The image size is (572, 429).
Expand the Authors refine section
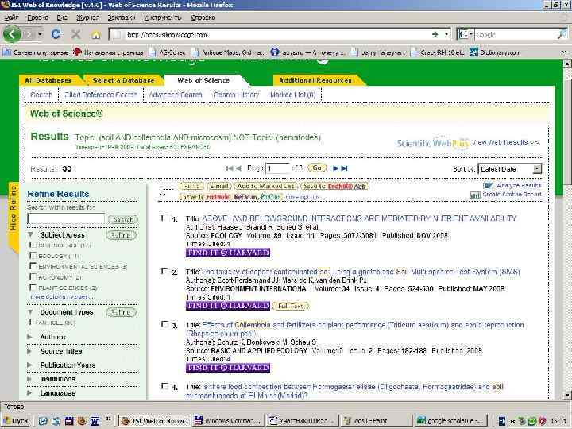click(30, 337)
